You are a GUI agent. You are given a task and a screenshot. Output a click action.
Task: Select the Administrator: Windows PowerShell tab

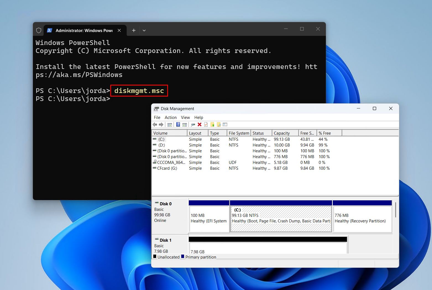click(85, 30)
